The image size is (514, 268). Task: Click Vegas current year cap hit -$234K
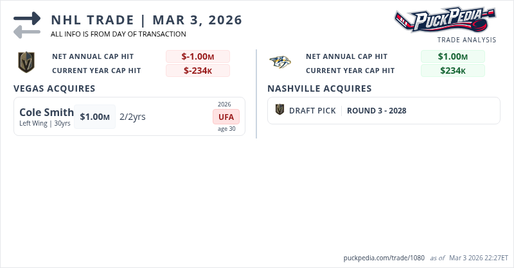click(x=197, y=71)
